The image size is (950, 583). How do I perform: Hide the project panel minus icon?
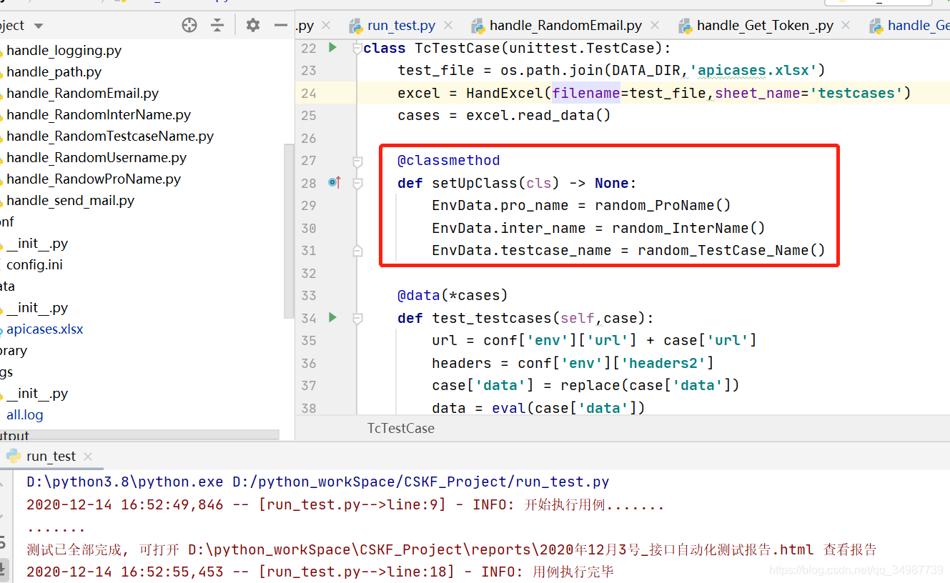coord(281,25)
